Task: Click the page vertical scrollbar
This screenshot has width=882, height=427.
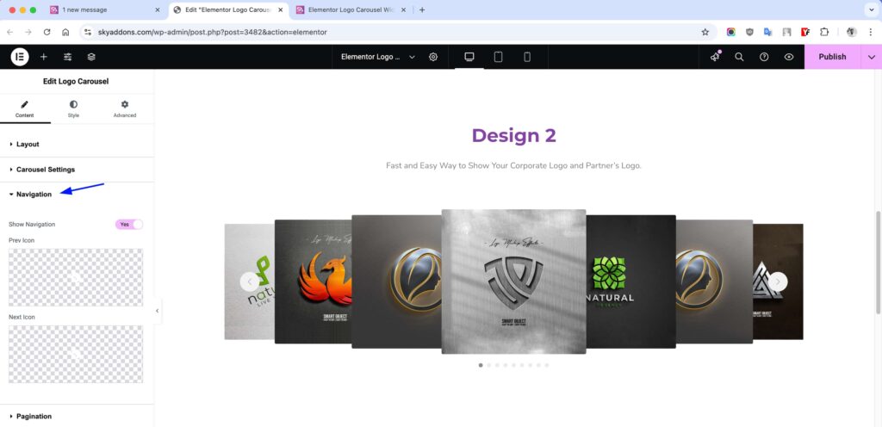Action: (878, 263)
